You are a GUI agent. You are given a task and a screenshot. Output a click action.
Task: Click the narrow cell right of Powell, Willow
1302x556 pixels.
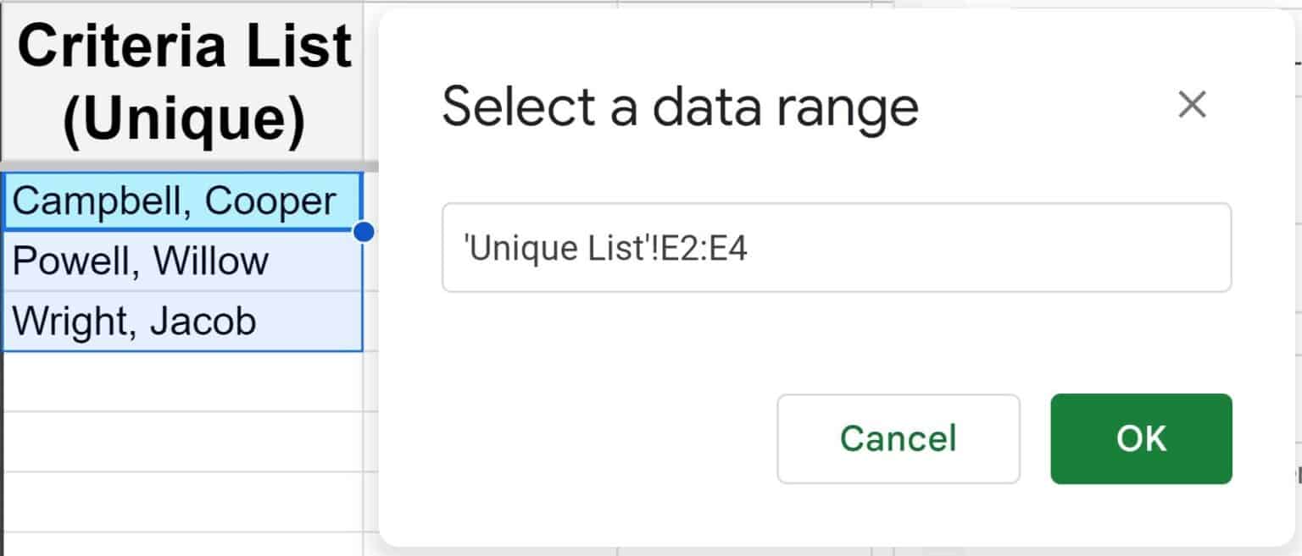pyautogui.click(x=371, y=261)
